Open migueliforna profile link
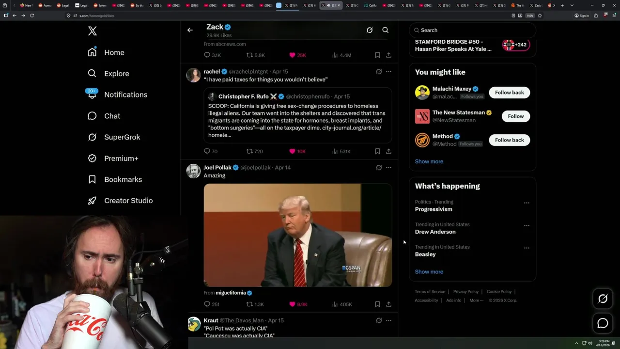This screenshot has width=620, height=349. (x=234, y=293)
